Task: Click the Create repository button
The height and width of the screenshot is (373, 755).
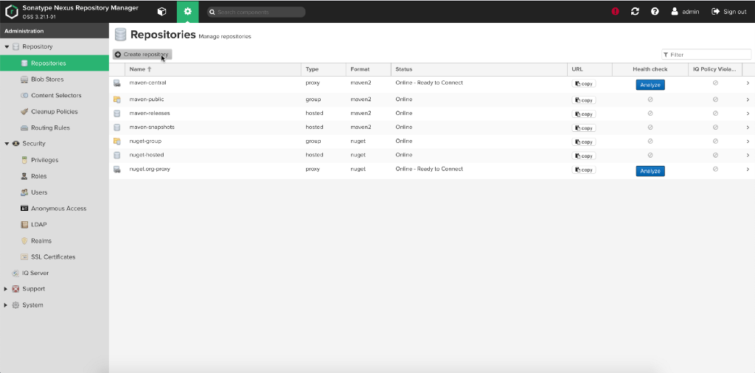Action: 142,55
